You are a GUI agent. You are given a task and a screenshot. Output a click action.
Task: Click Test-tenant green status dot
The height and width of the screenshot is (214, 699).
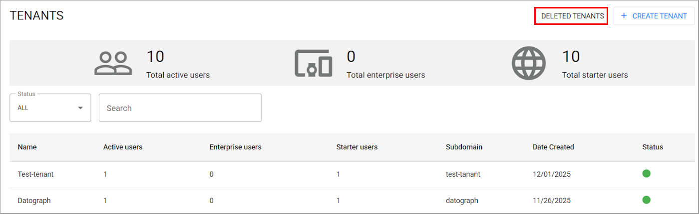pyautogui.click(x=646, y=174)
